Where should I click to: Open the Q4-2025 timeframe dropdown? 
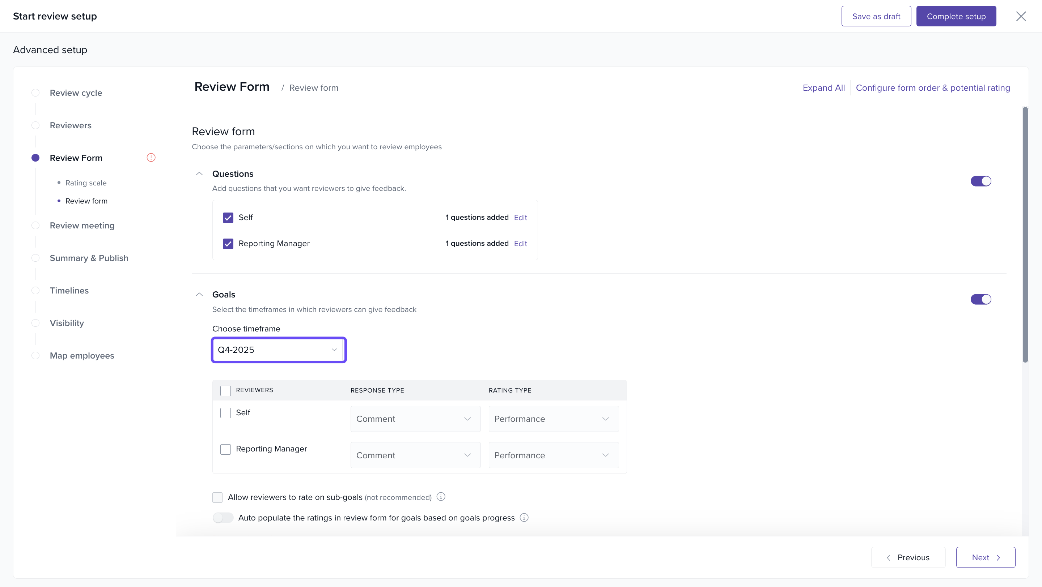click(278, 350)
